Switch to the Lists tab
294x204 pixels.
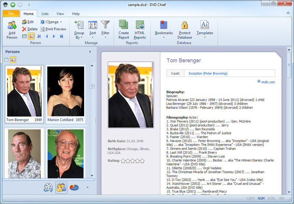pos(45,14)
